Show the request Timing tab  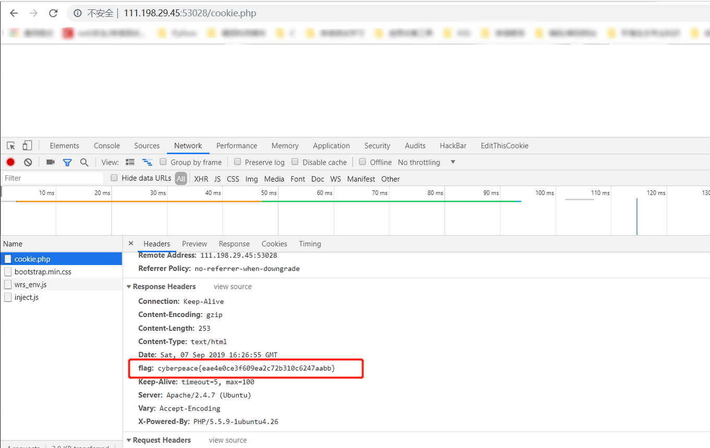click(310, 244)
